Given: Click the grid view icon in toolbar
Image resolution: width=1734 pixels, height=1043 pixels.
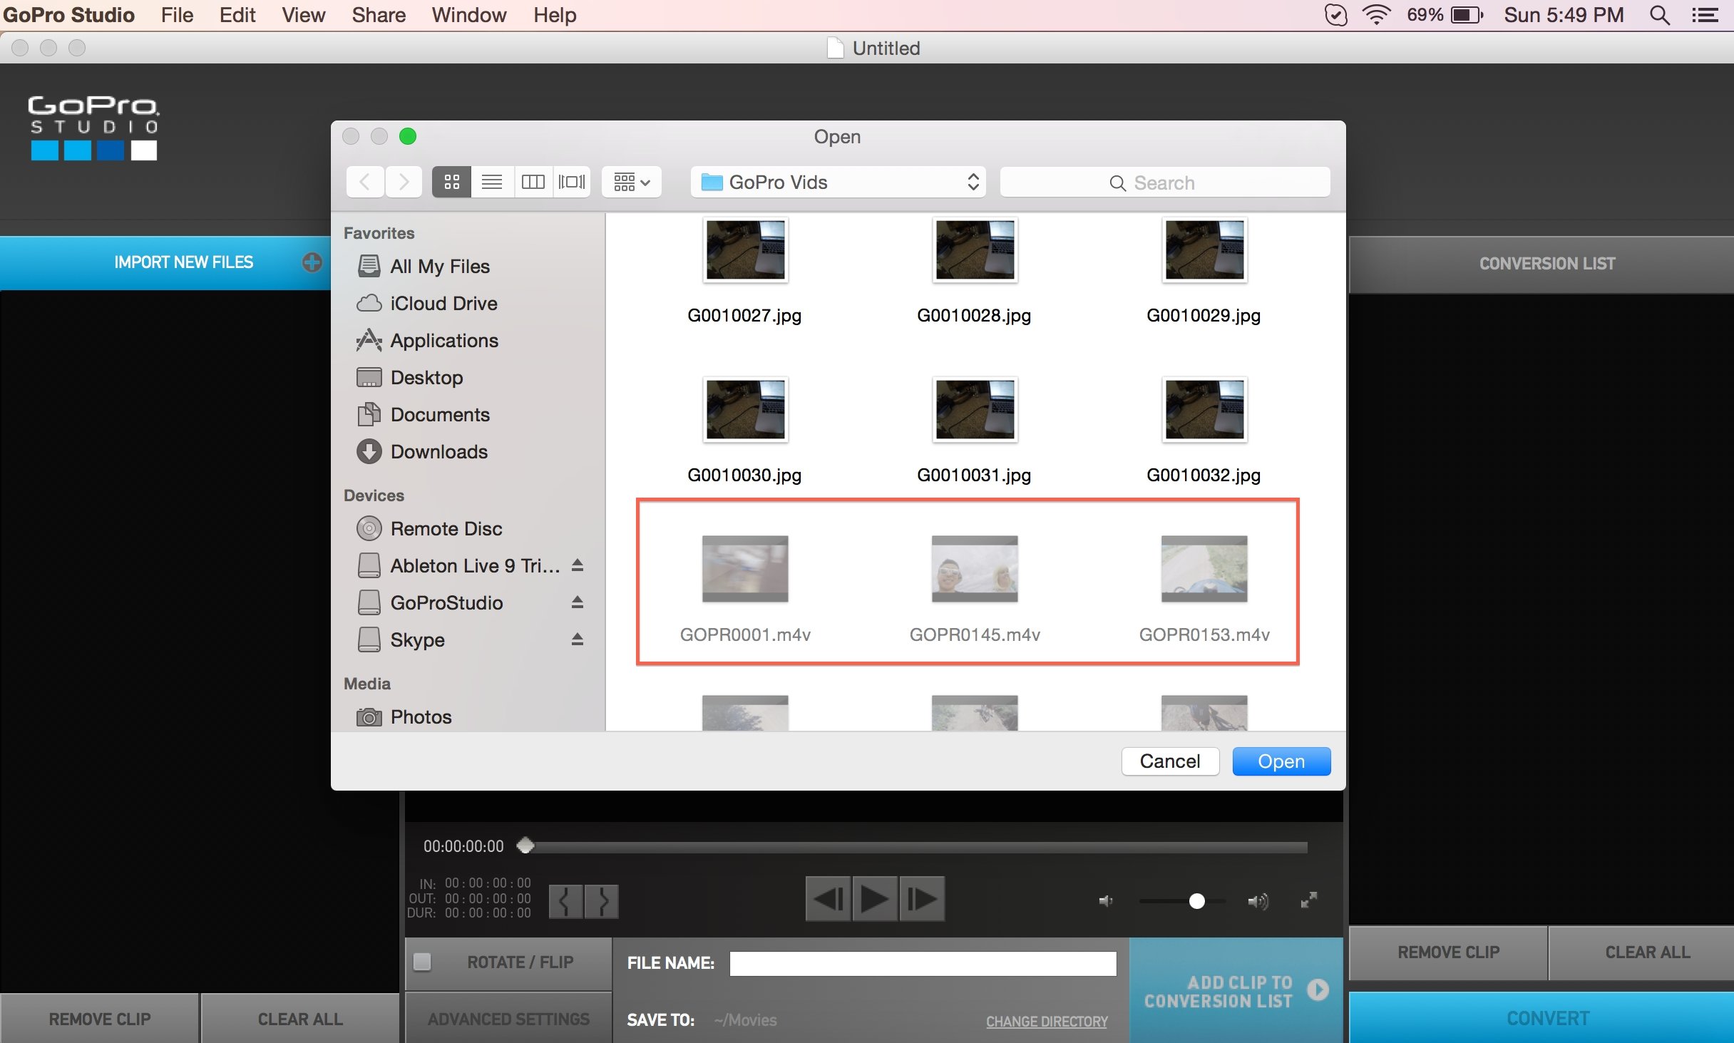Looking at the screenshot, I should tap(451, 181).
